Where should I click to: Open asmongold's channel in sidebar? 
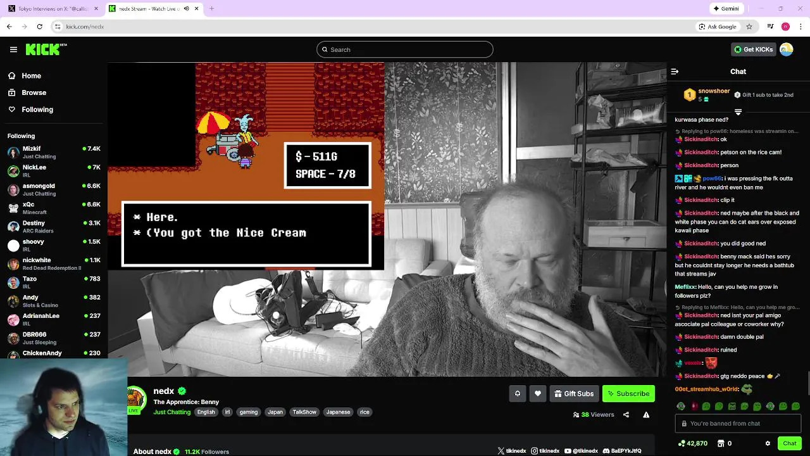(x=54, y=189)
